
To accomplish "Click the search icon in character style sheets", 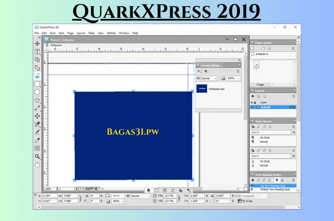I will (294, 156).
